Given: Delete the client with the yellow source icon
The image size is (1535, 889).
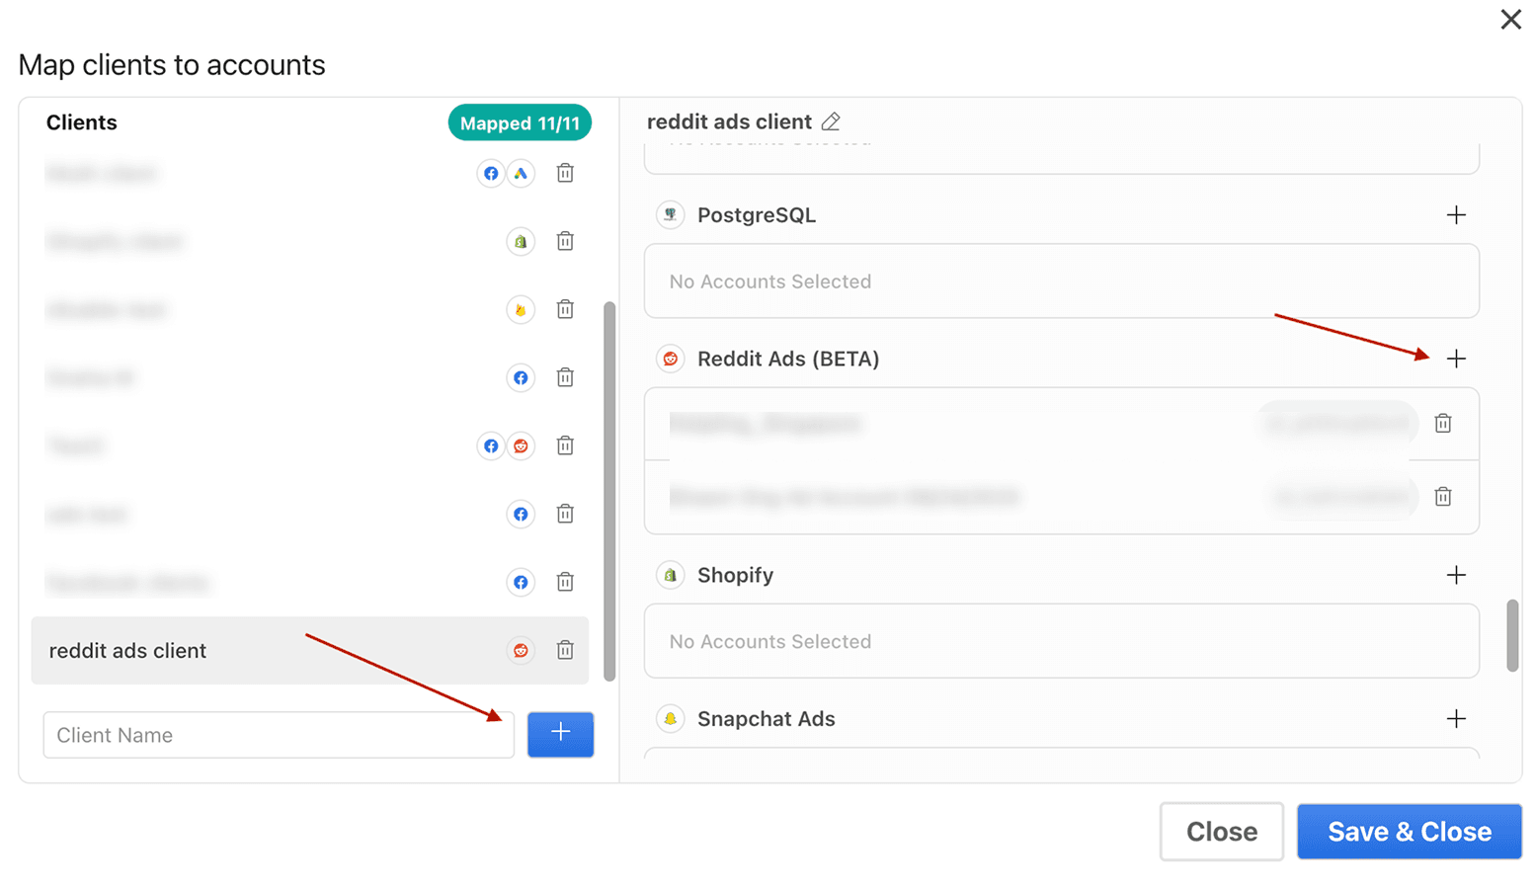Looking at the screenshot, I should coord(565,309).
